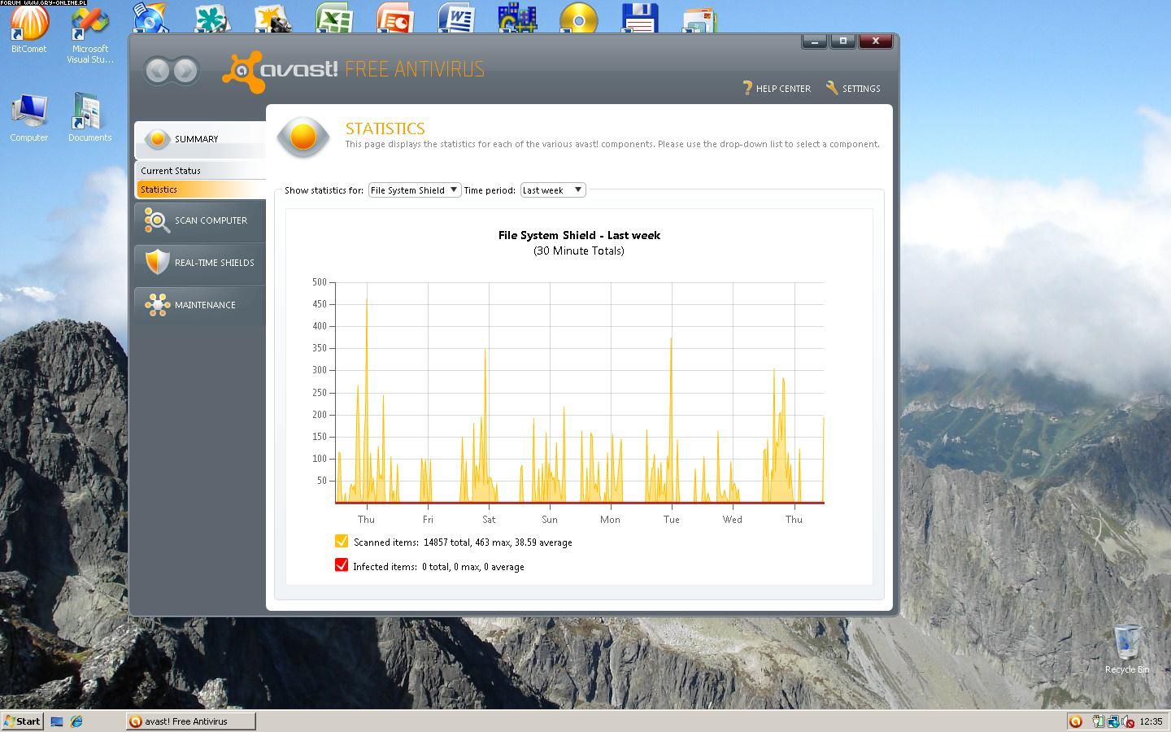Open the File System Shield statistics dropdown
This screenshot has height=732, width=1171.
pyautogui.click(x=415, y=190)
